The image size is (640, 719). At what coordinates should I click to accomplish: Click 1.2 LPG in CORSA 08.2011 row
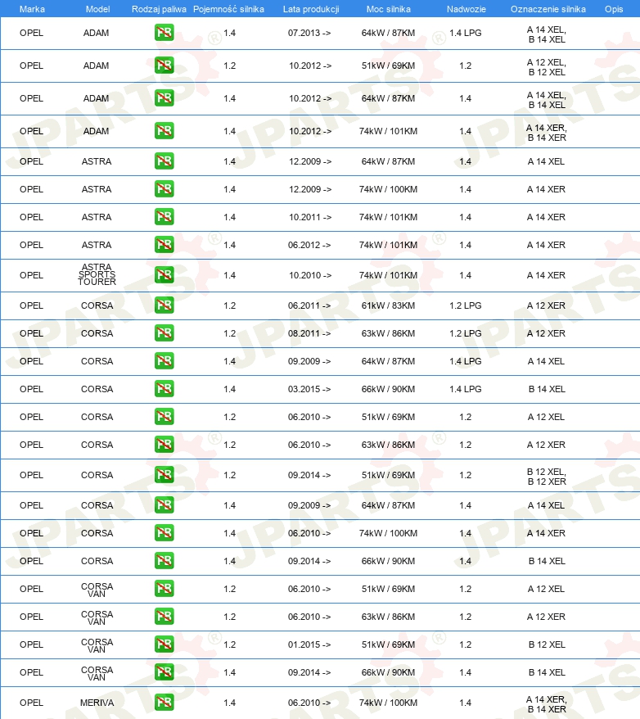[466, 333]
